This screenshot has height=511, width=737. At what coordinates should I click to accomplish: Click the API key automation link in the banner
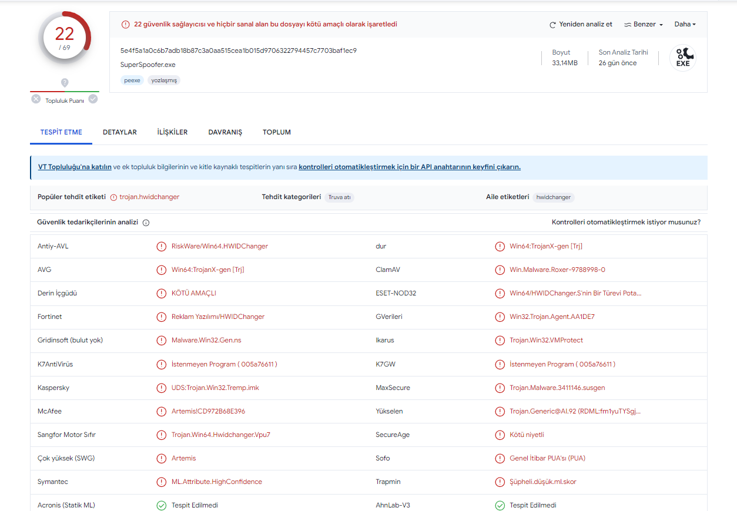409,167
